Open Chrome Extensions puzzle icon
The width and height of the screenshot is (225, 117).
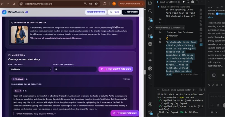tap(105, 4)
